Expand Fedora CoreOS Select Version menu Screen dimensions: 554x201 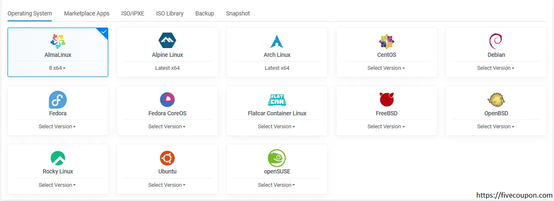168,126
